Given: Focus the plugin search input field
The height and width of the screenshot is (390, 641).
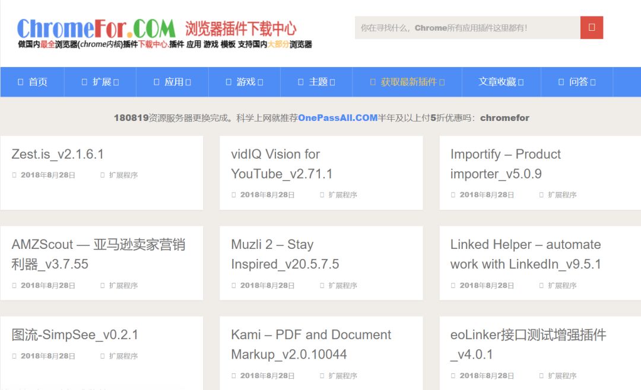Looking at the screenshot, I should point(468,27).
